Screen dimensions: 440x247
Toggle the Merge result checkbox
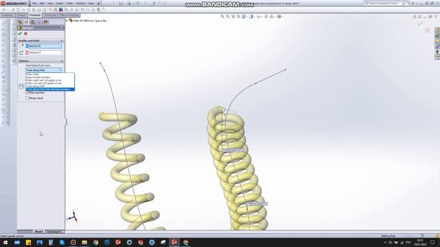click(27, 98)
